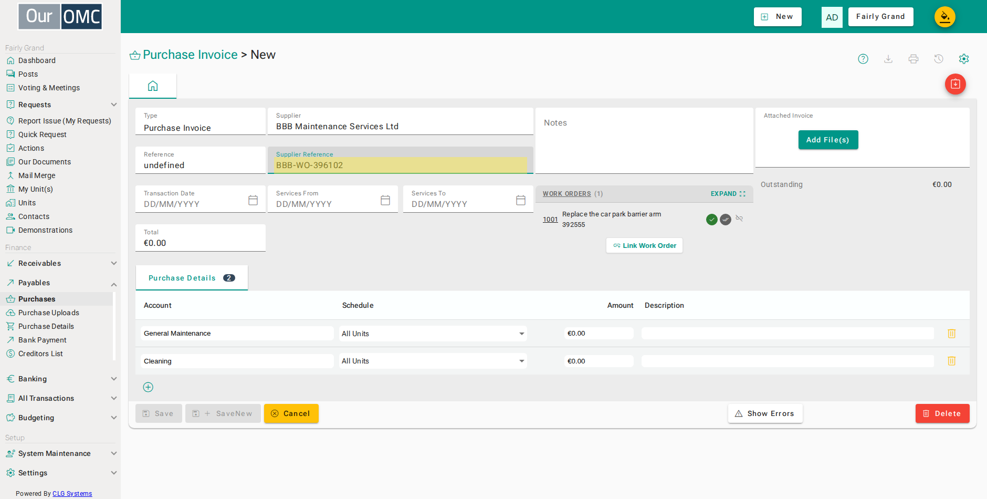This screenshot has height=499, width=987.
Task: Click the Supplier Reference field
Action: coord(401,160)
